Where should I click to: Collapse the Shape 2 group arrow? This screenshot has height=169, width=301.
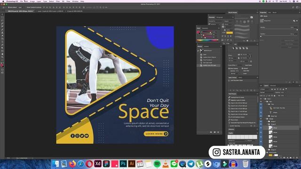[267, 124]
